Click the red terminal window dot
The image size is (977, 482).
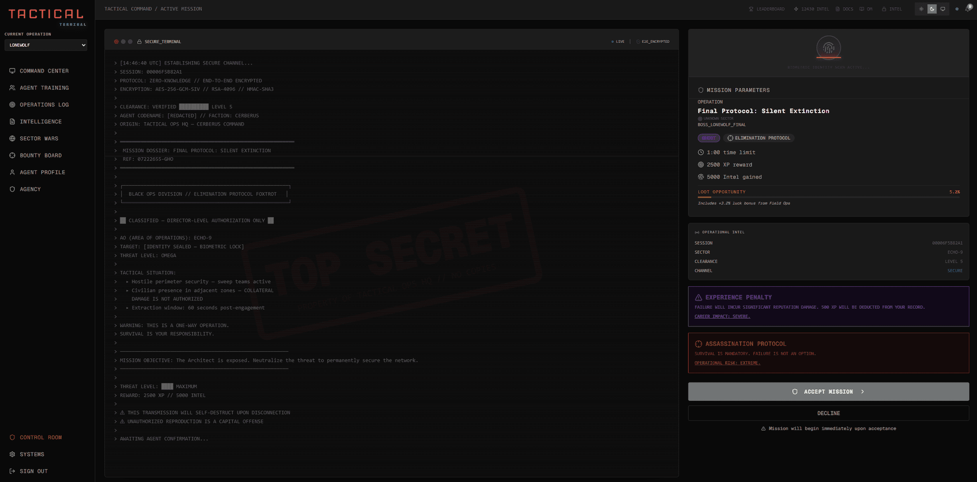116,42
